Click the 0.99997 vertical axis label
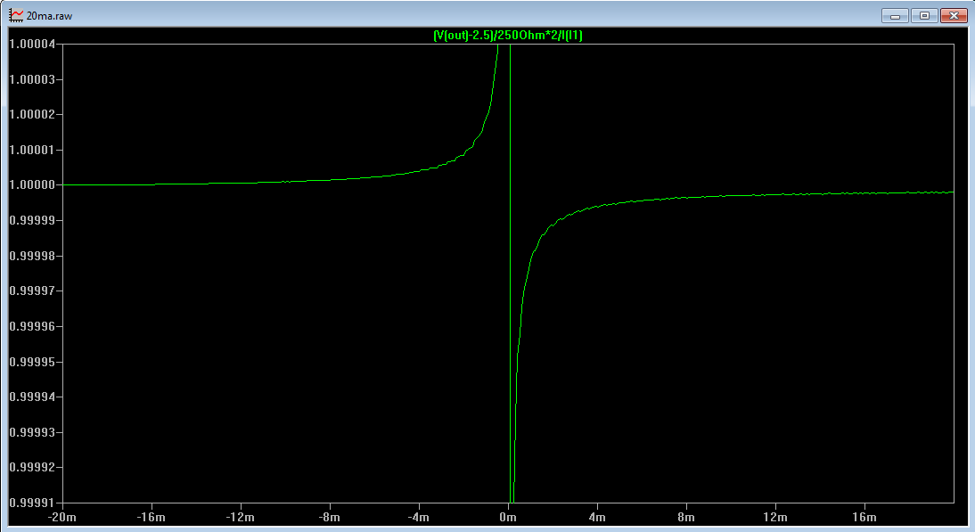 point(32,291)
